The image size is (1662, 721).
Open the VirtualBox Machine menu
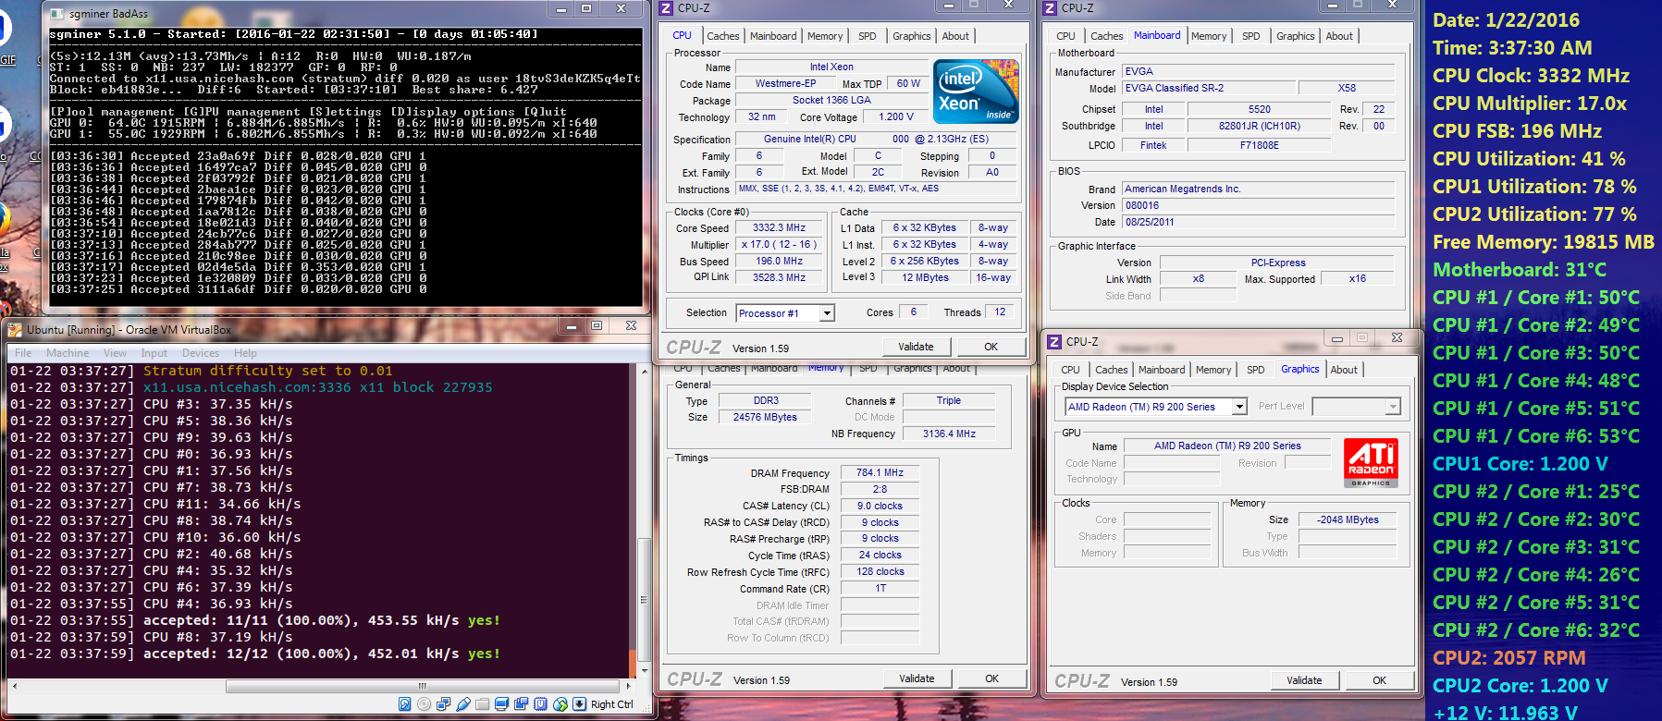point(68,353)
